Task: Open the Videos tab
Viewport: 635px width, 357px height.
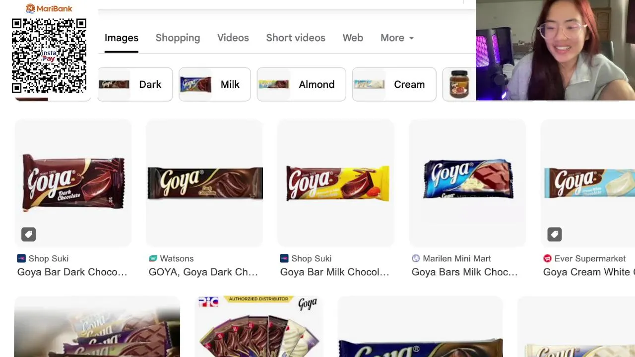Action: (233, 38)
